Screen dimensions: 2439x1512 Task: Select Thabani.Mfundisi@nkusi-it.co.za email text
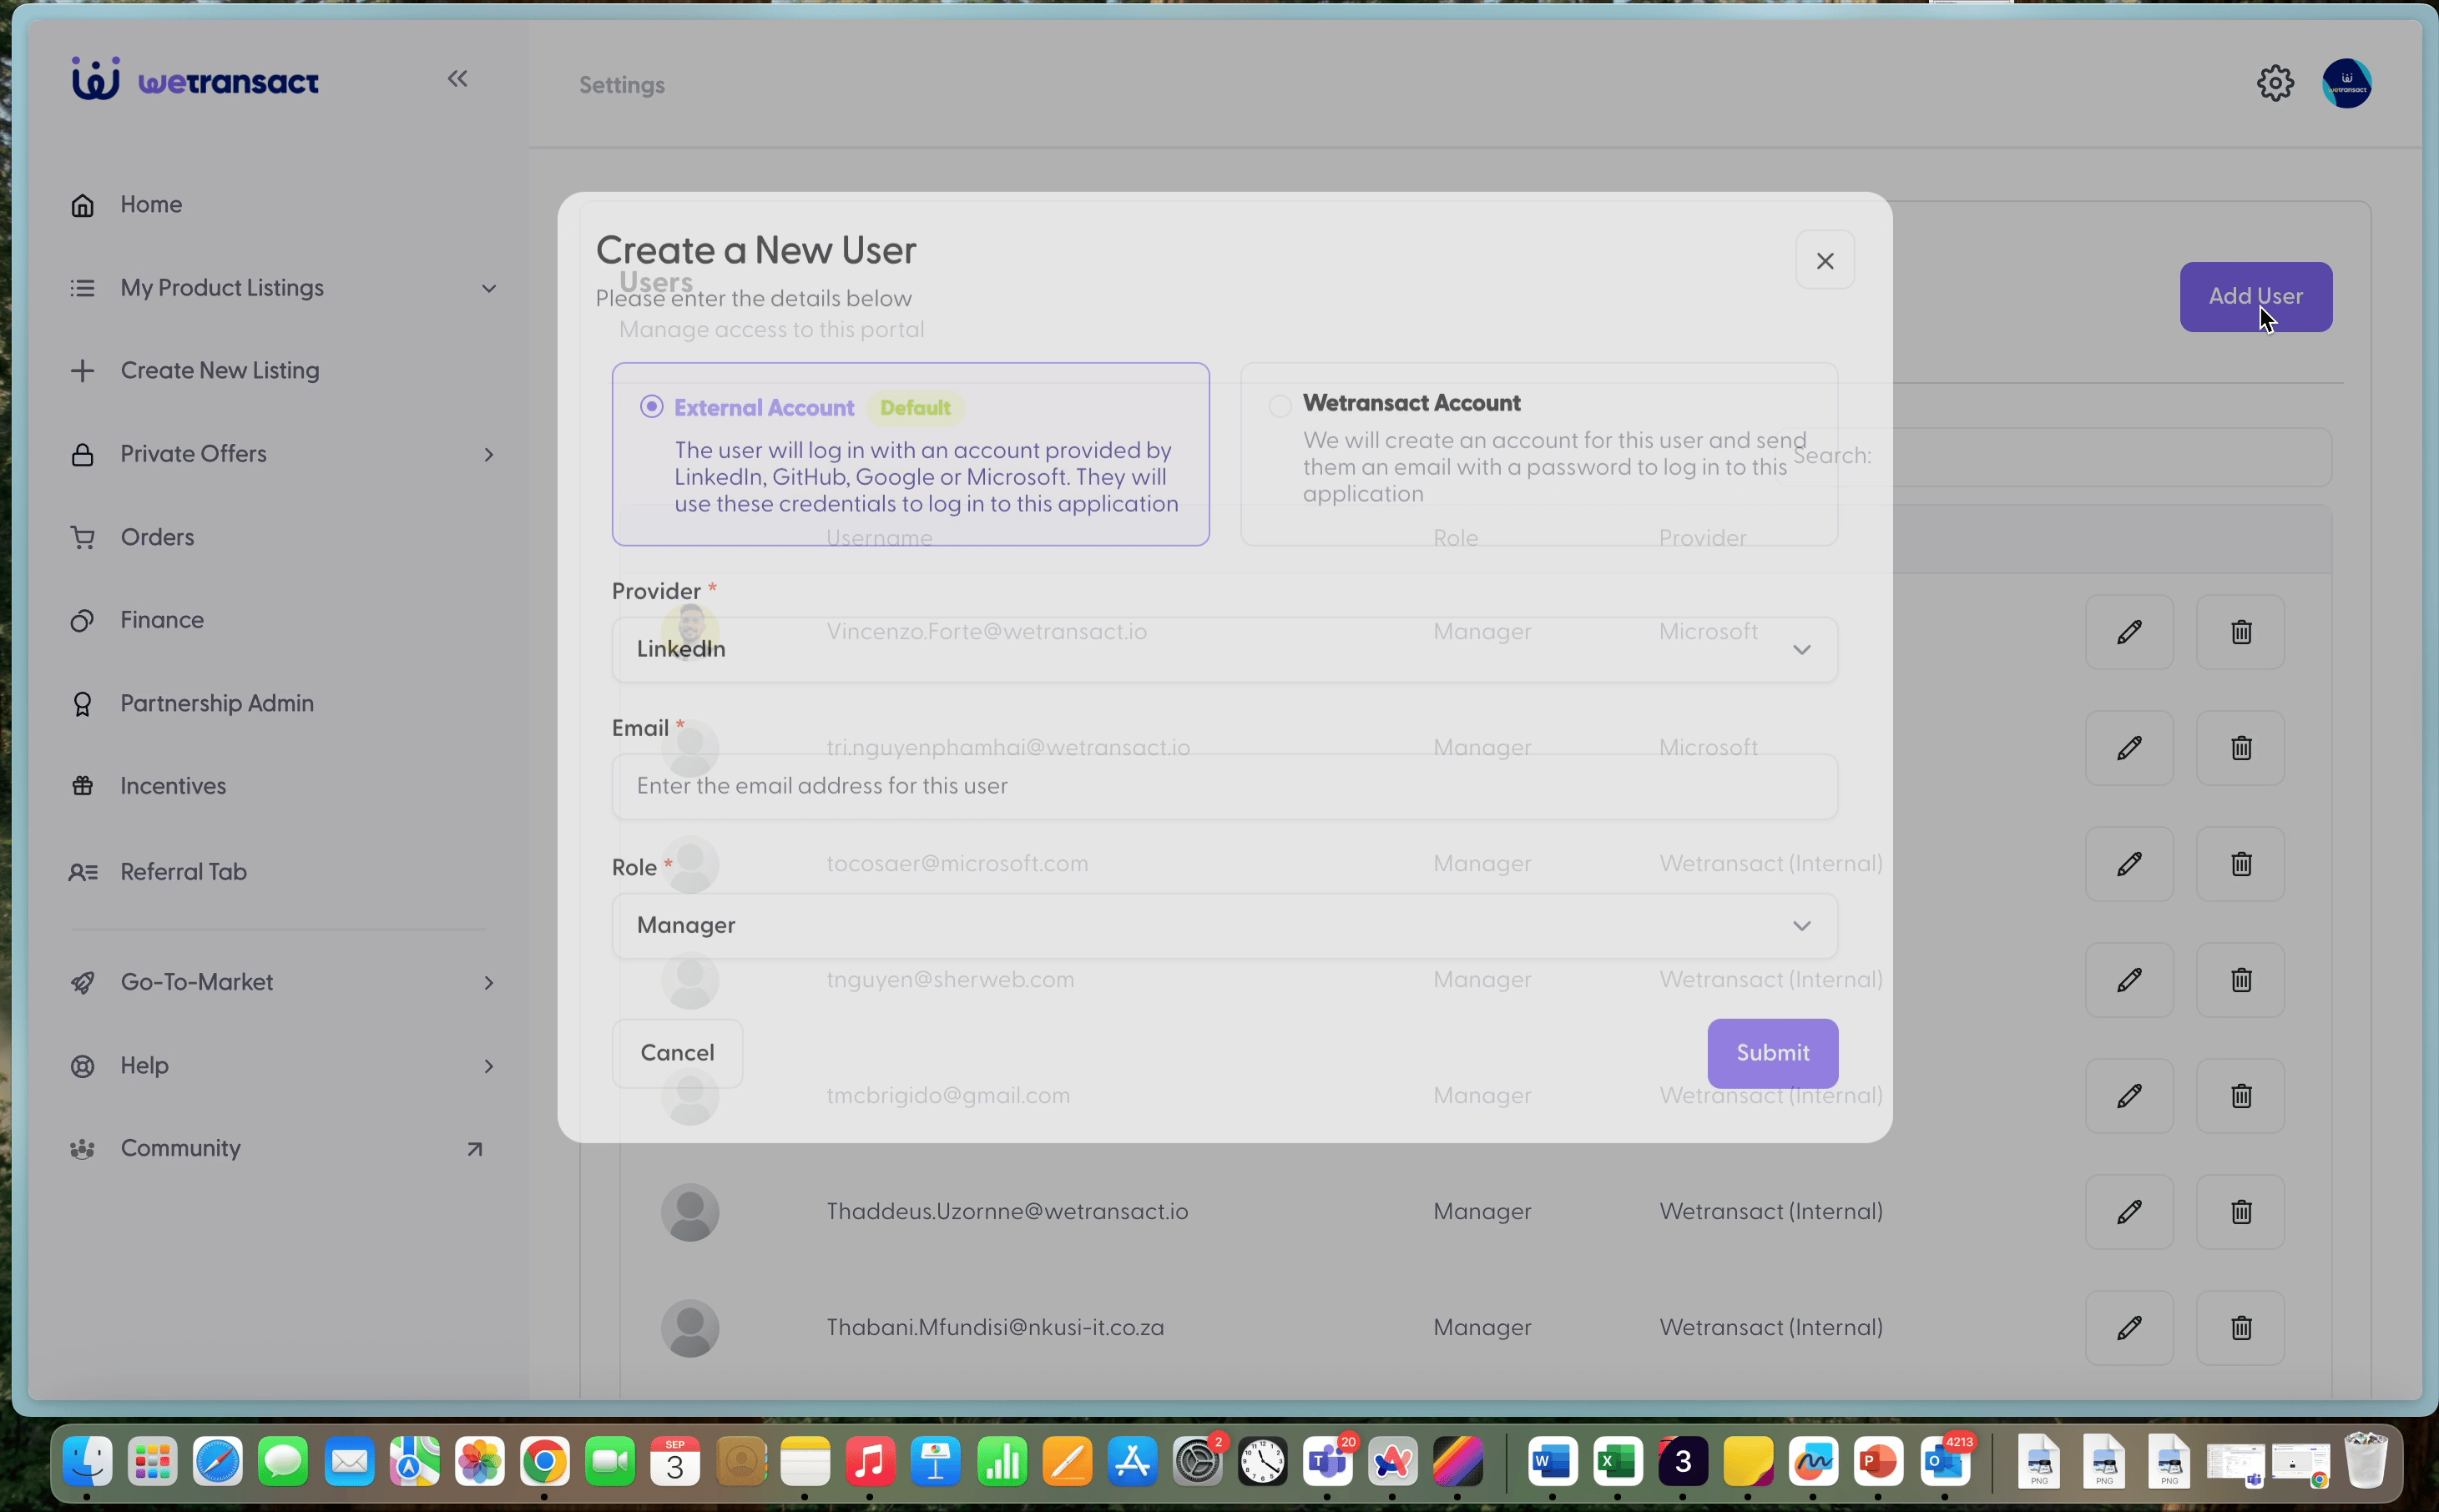pyautogui.click(x=995, y=1328)
